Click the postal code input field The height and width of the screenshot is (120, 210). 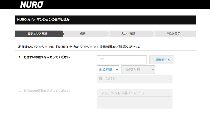coord(121,60)
